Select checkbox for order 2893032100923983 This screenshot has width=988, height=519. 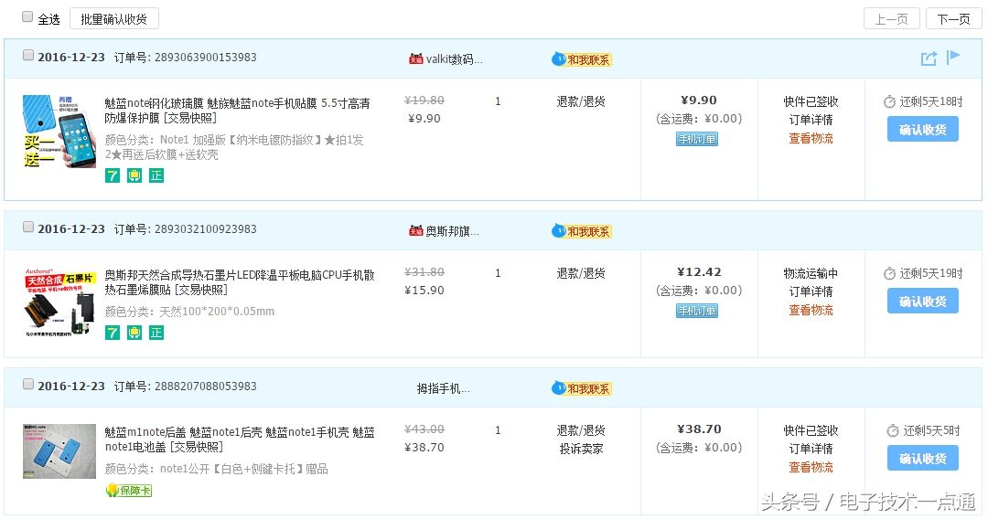coord(27,228)
